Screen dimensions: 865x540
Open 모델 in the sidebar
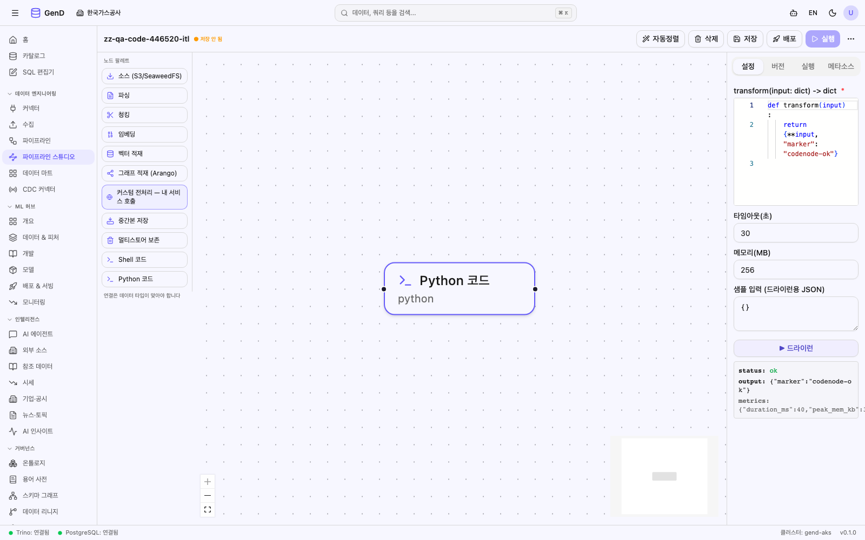49,270
